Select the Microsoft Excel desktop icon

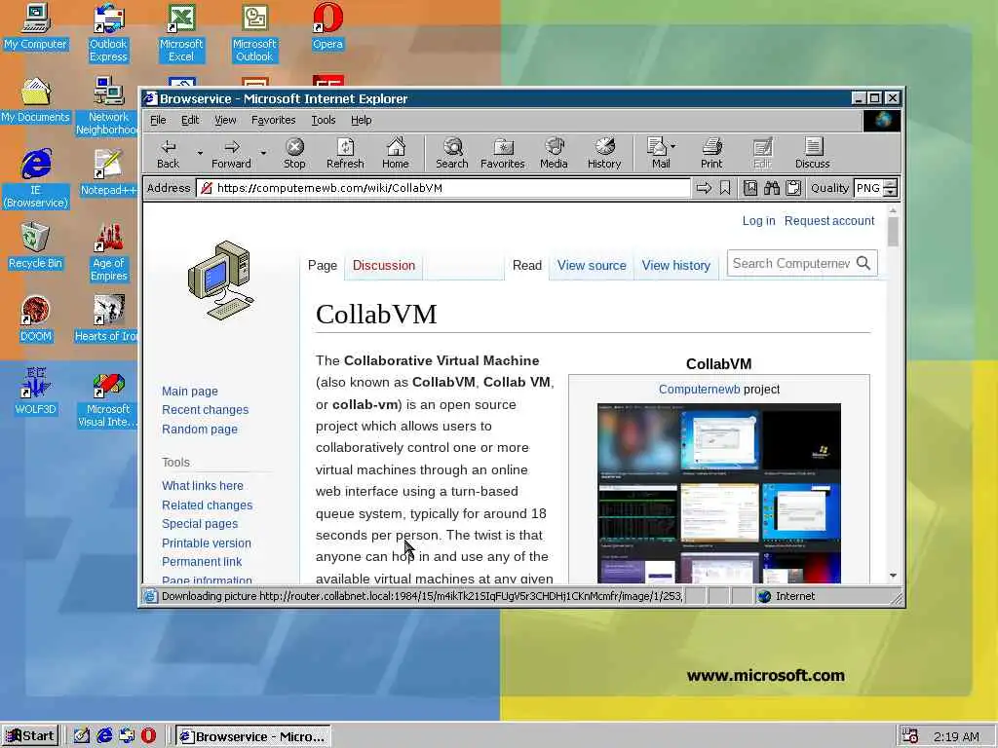(x=181, y=32)
